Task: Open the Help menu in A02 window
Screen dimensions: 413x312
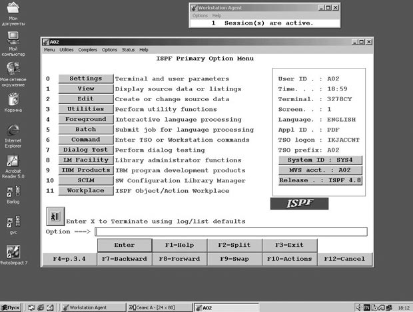Action: pos(144,50)
